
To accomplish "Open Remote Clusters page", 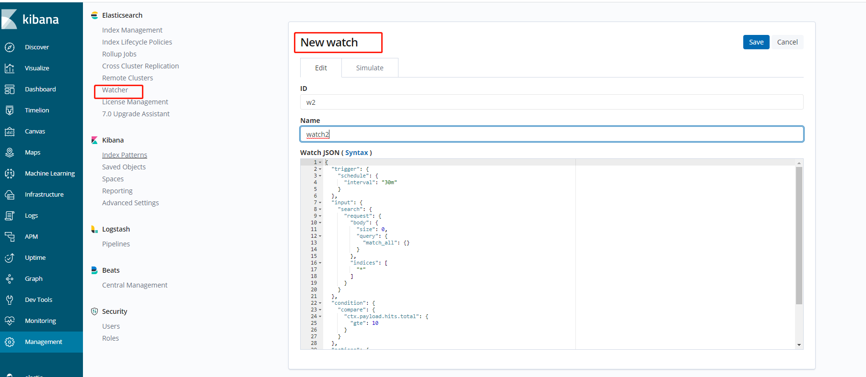I will [128, 78].
